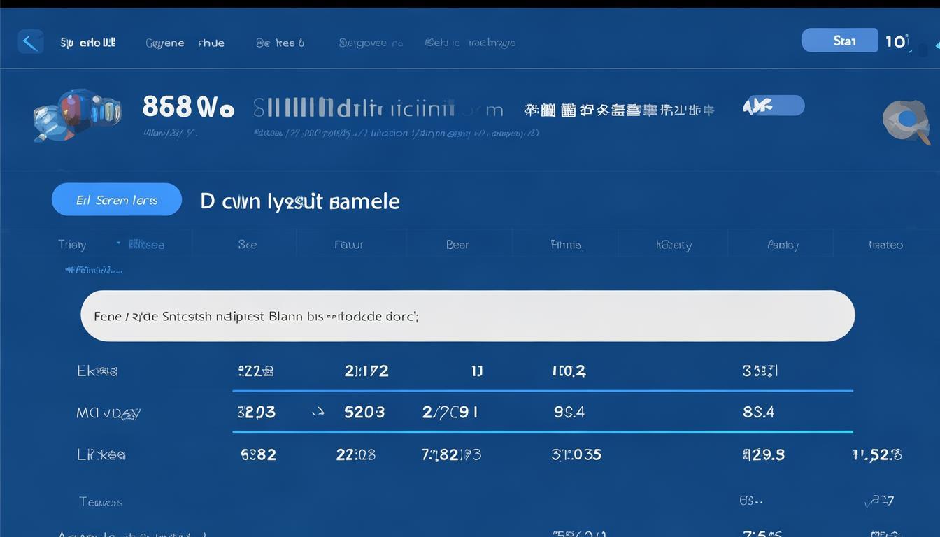Toggle the pill switch in the banner header
Image resolution: width=940 pixels, height=537 pixels.
[x=774, y=106]
